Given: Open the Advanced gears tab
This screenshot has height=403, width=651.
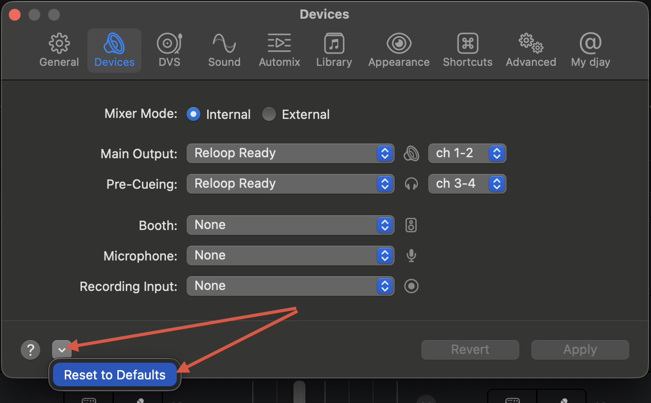Looking at the screenshot, I should (x=531, y=51).
